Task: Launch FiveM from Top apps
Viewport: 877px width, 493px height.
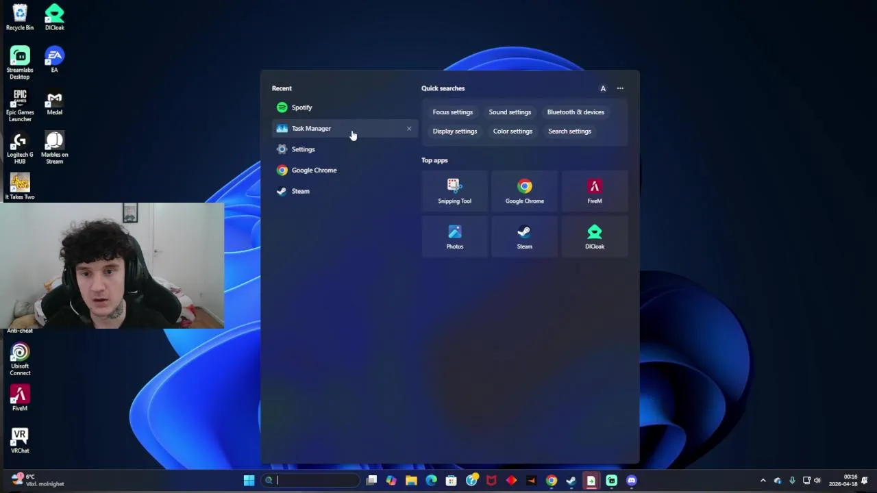Action: coord(595,191)
